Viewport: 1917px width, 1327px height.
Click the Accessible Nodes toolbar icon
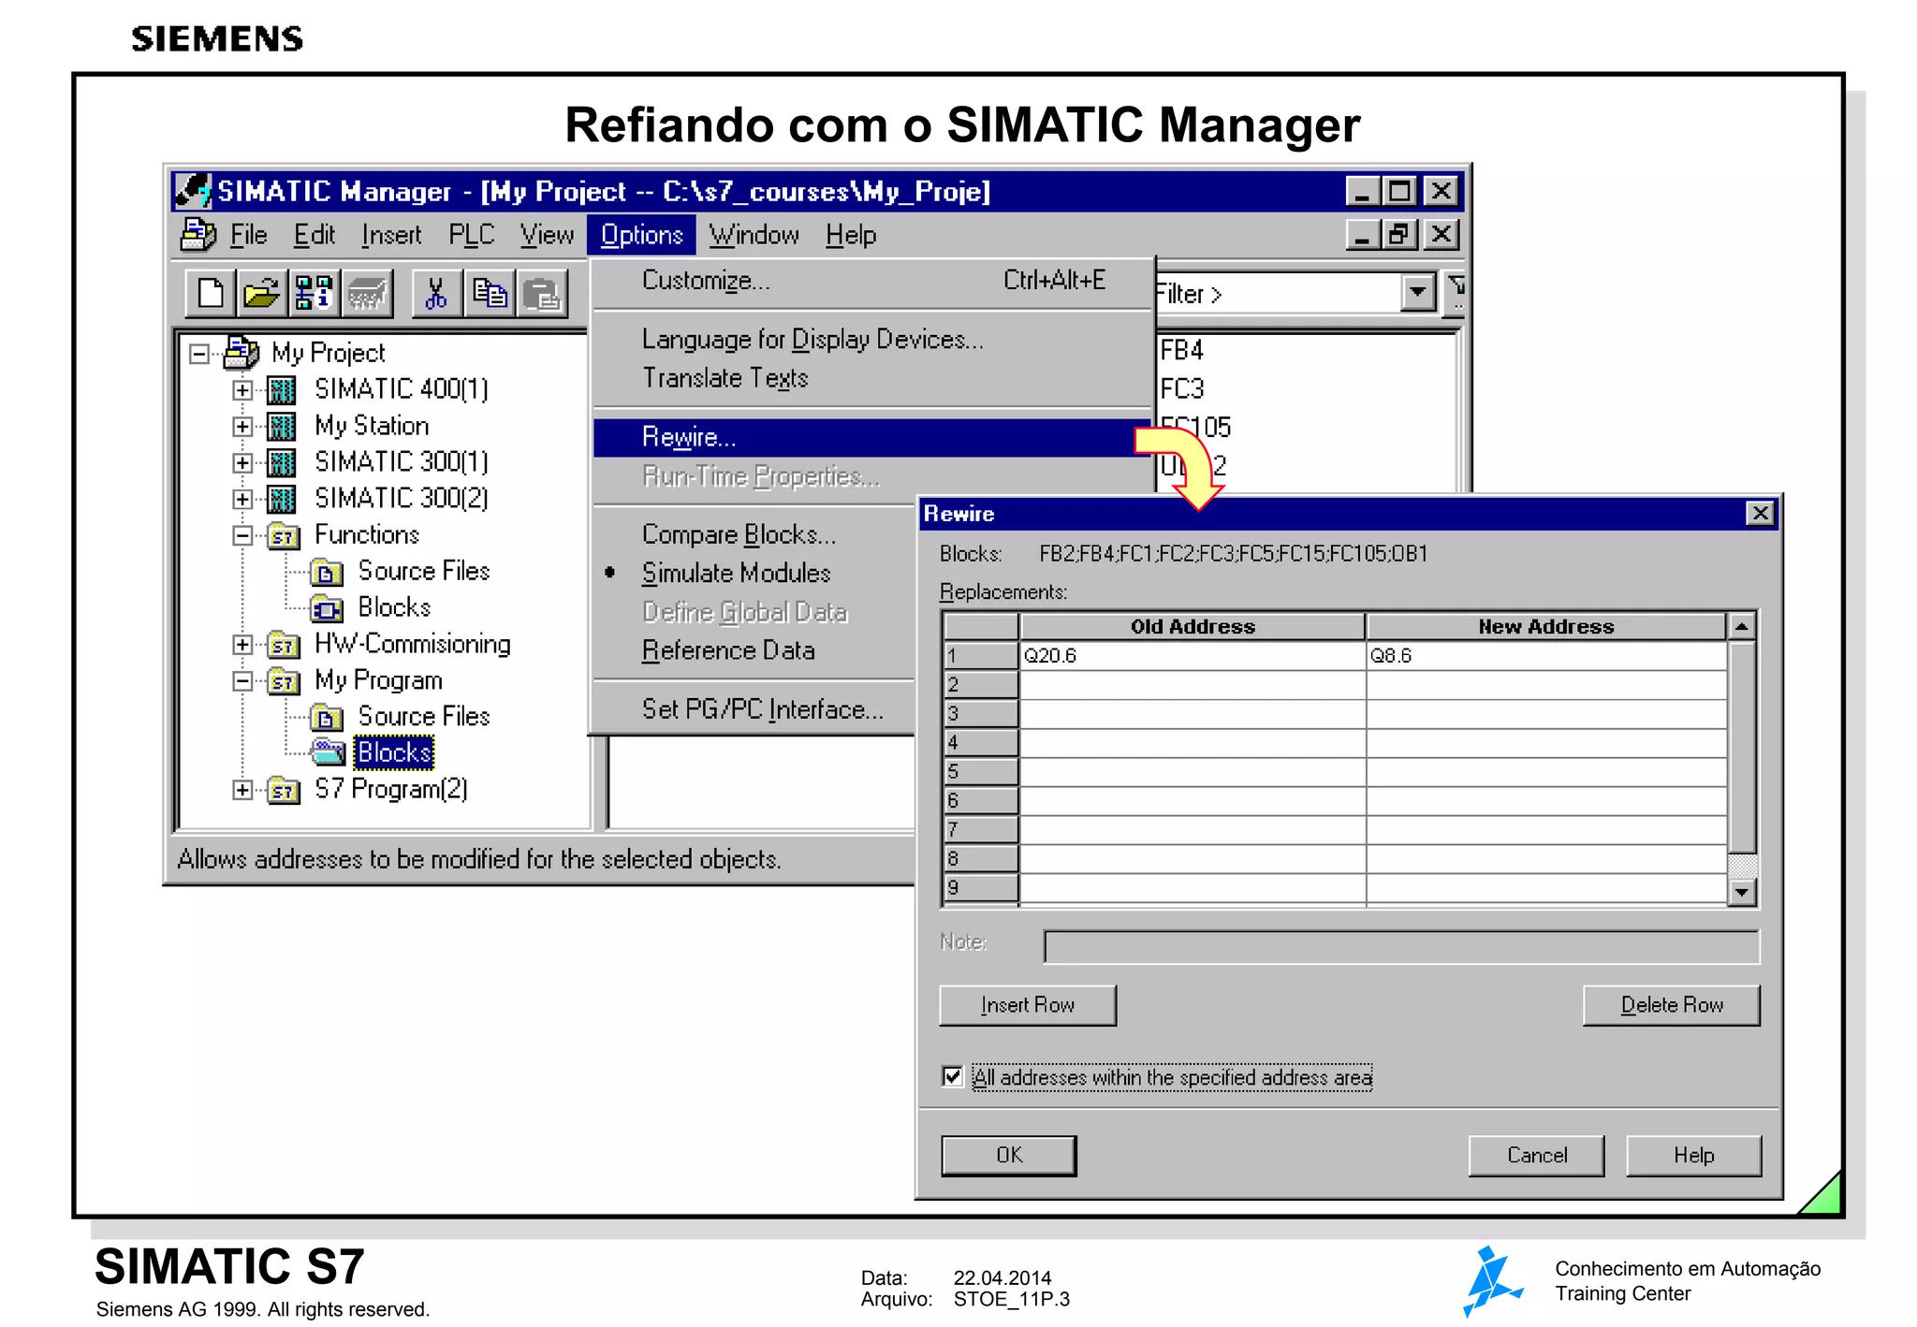click(313, 294)
